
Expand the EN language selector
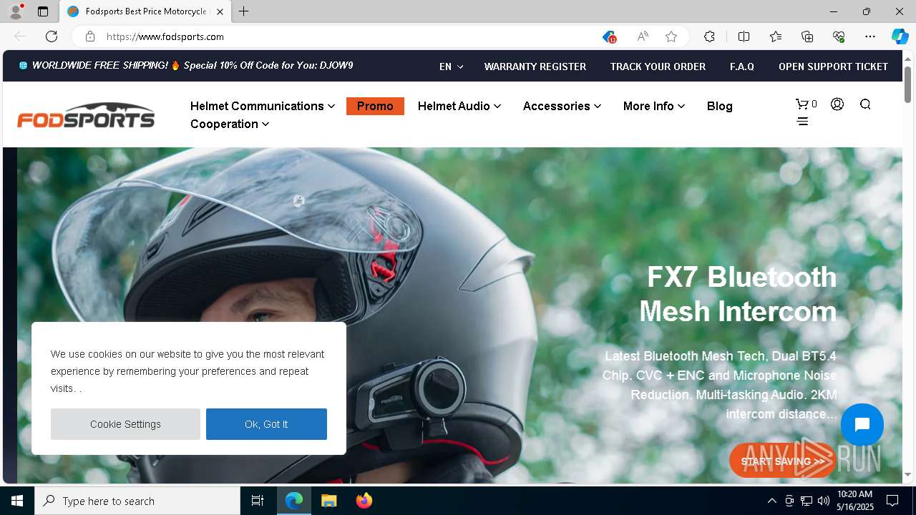coord(451,67)
